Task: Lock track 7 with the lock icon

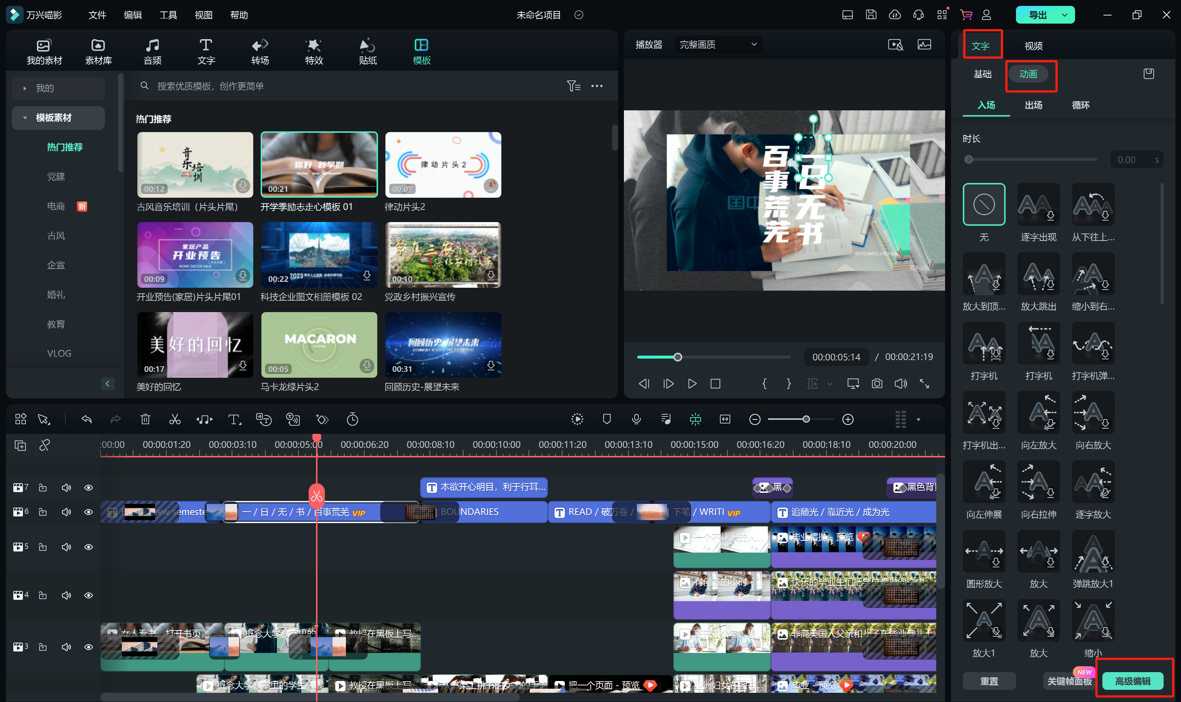Action: [x=42, y=487]
